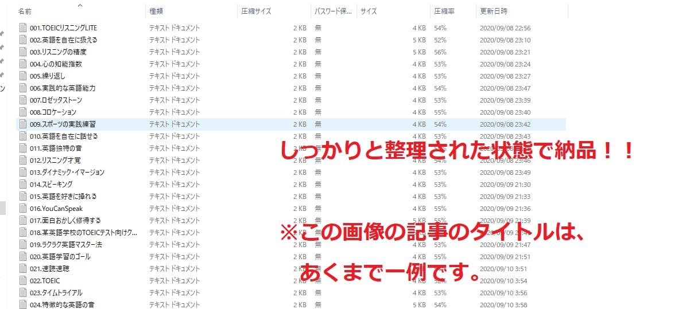Click the file icon of 012.リスニング才覚
Image resolution: width=686 pixels, height=309 pixels.
[x=23, y=160]
